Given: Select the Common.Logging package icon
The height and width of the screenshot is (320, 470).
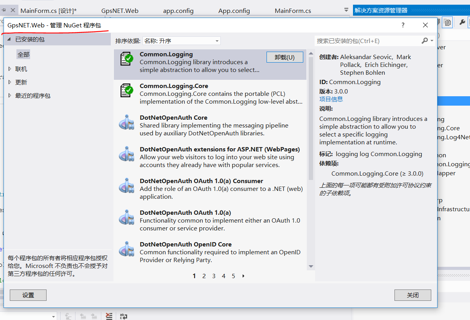Looking at the screenshot, I should click(x=126, y=59).
